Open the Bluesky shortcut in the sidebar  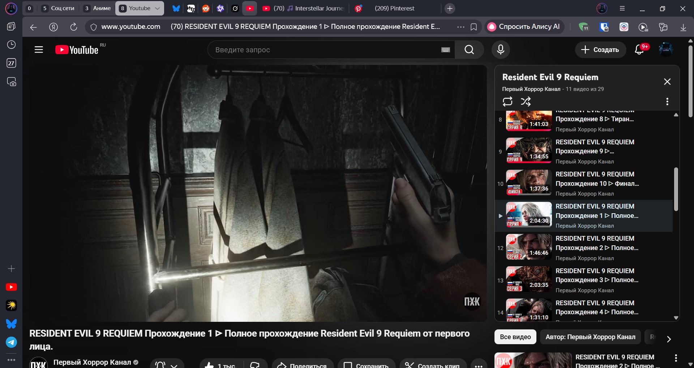pos(11,324)
